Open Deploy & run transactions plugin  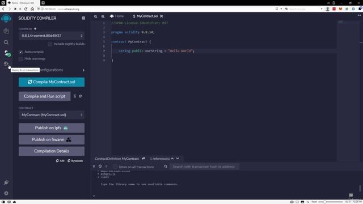click(x=6, y=64)
